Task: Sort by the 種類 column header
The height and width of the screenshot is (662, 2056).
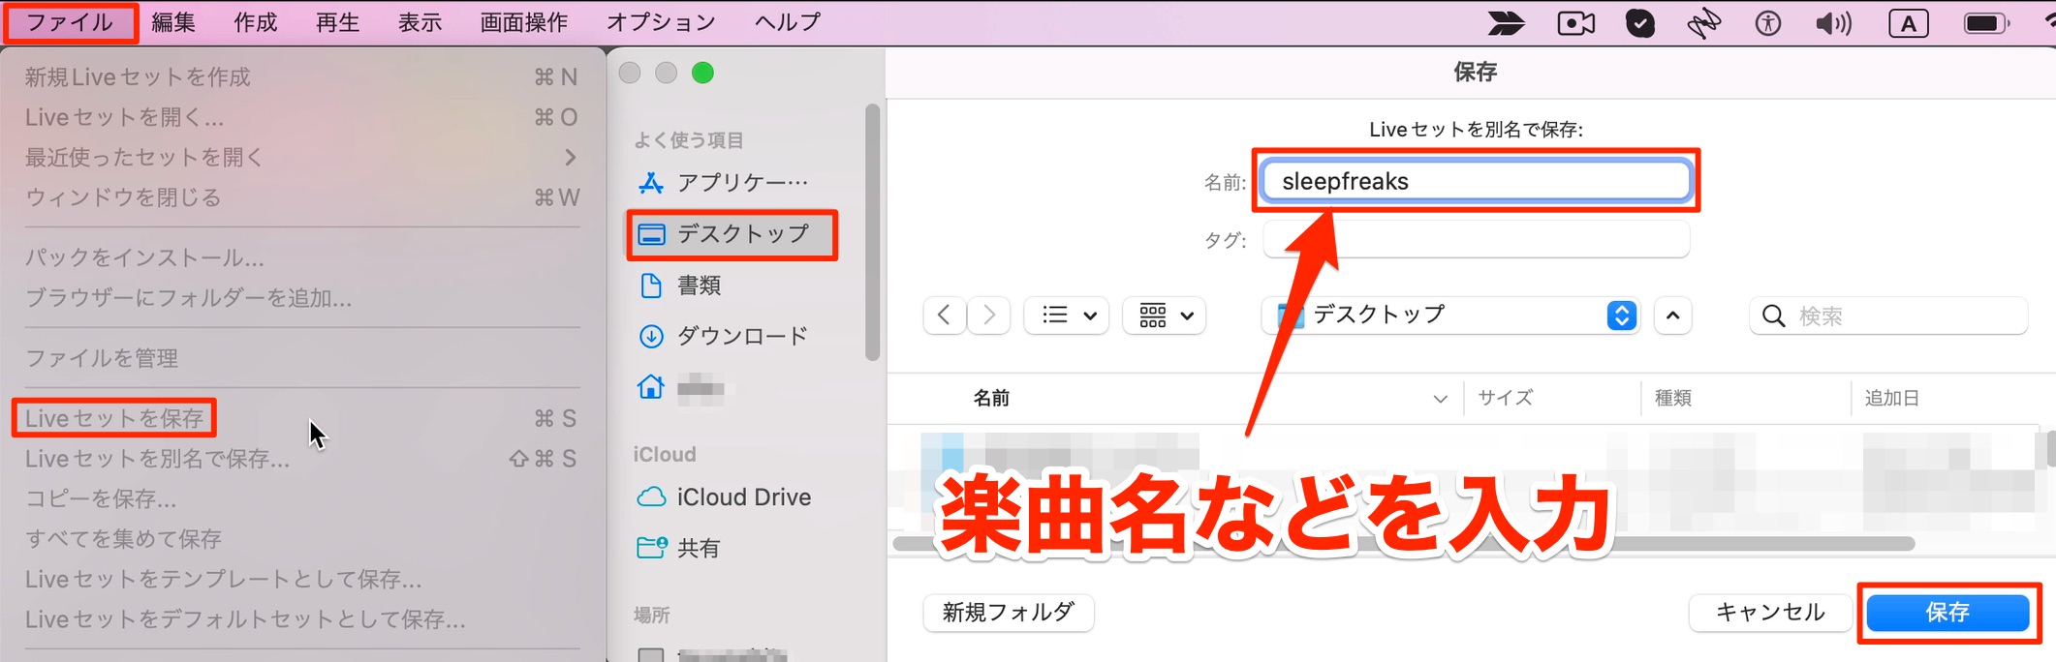Action: [x=1673, y=398]
